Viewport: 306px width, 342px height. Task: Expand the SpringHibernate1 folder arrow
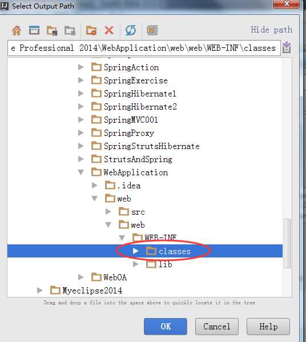(81, 94)
